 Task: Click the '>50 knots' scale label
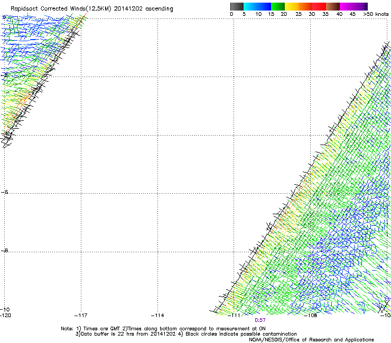pyautogui.click(x=376, y=14)
